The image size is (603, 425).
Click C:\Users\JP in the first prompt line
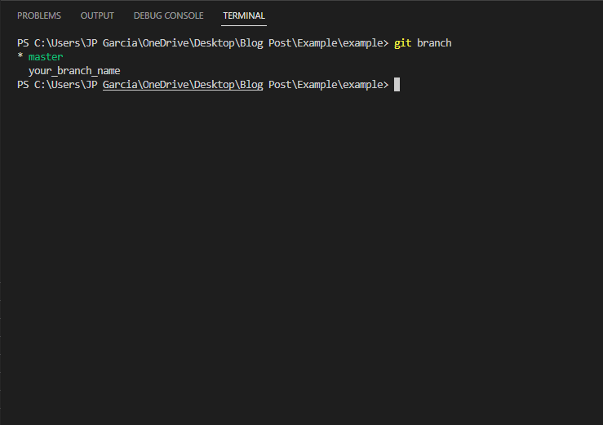point(66,43)
